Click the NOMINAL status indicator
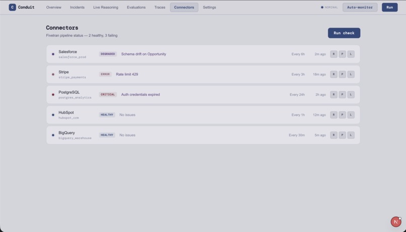The height and width of the screenshot is (232, 406). point(329,7)
